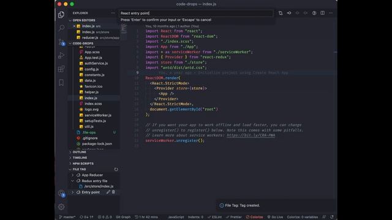Click Indents: 0 status item
392x220 pixels.
coord(195,217)
